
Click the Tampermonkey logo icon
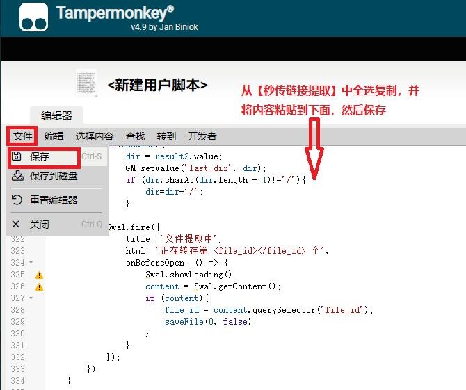coord(33,17)
